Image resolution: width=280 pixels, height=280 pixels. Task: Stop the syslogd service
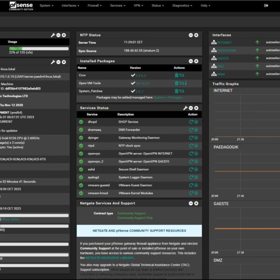click(196, 177)
